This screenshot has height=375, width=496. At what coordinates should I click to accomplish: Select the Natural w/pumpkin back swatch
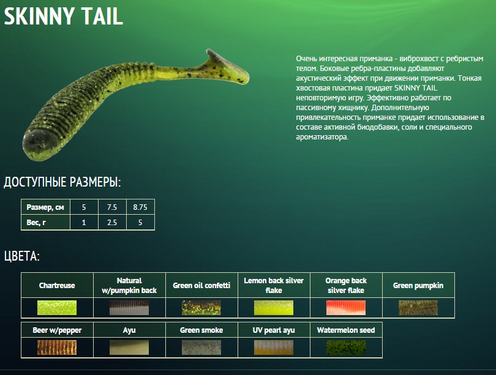click(129, 307)
